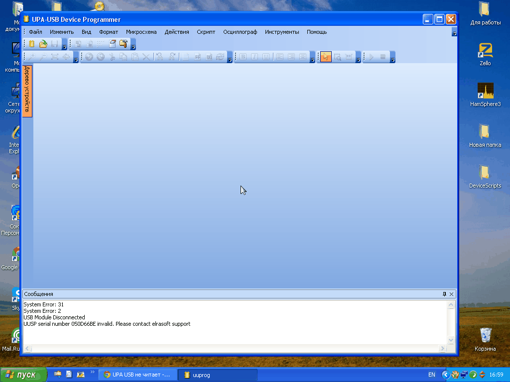Click the copy pages icon
This screenshot has width=510, height=382.
[124, 57]
